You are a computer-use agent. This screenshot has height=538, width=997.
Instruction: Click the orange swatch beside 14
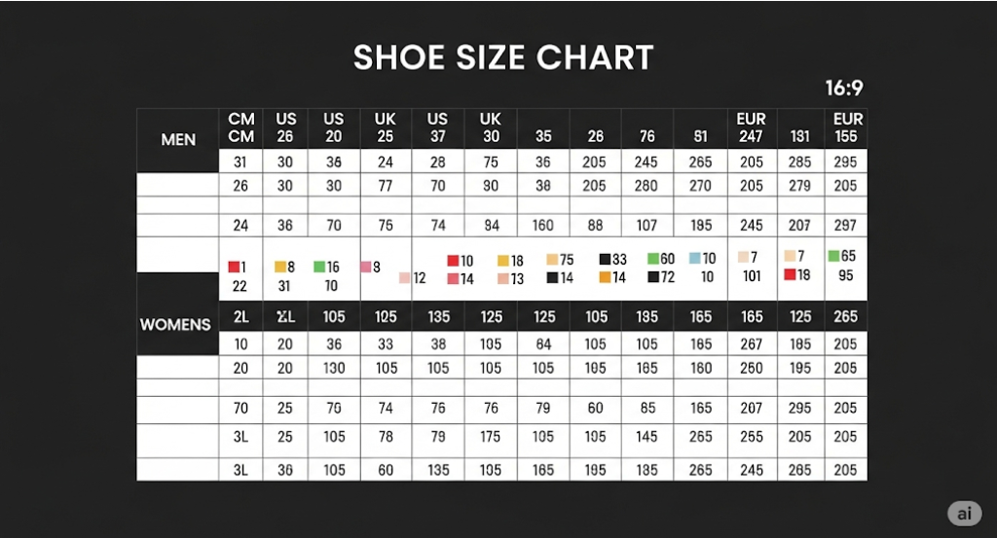[605, 277]
